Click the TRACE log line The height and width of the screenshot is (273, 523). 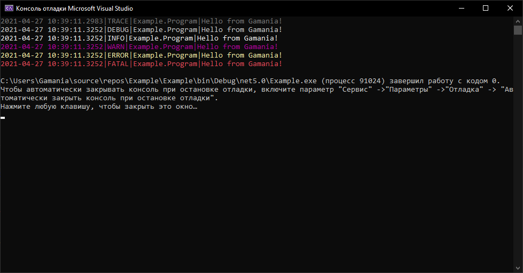point(141,21)
